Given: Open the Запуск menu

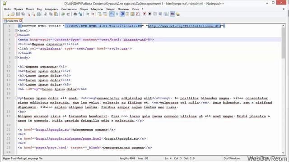Looking at the screenshot, I should click(110, 9).
